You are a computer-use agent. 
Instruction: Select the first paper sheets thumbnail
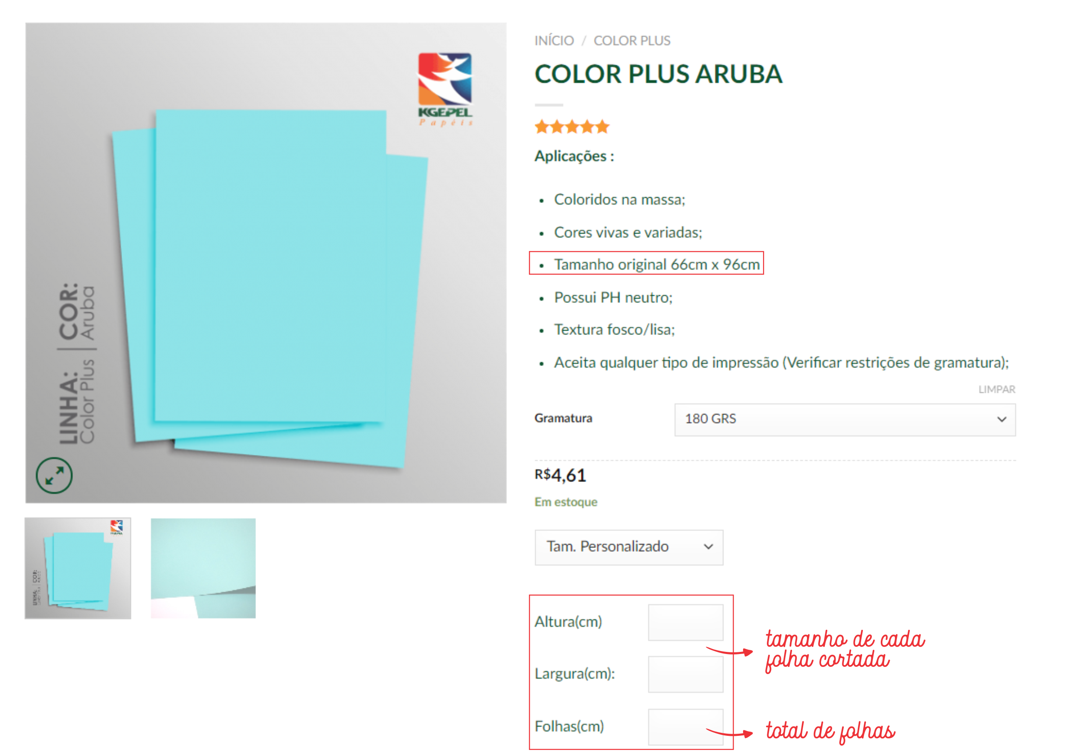pyautogui.click(x=78, y=568)
